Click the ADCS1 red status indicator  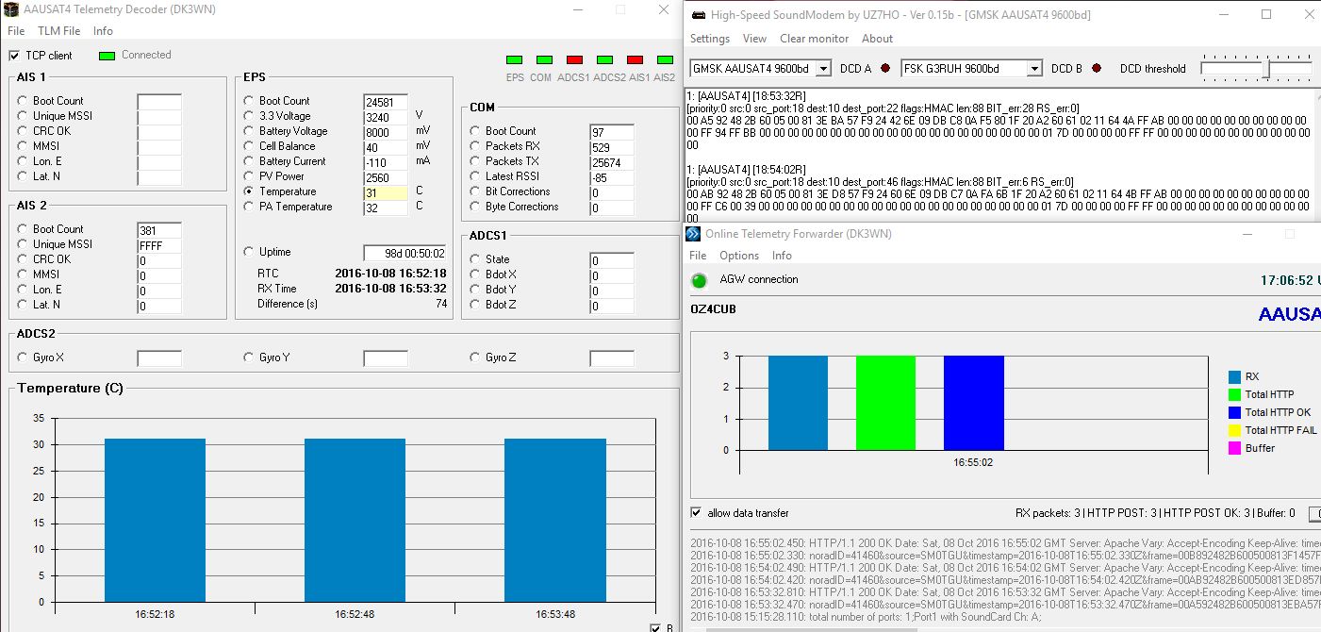pos(574,60)
